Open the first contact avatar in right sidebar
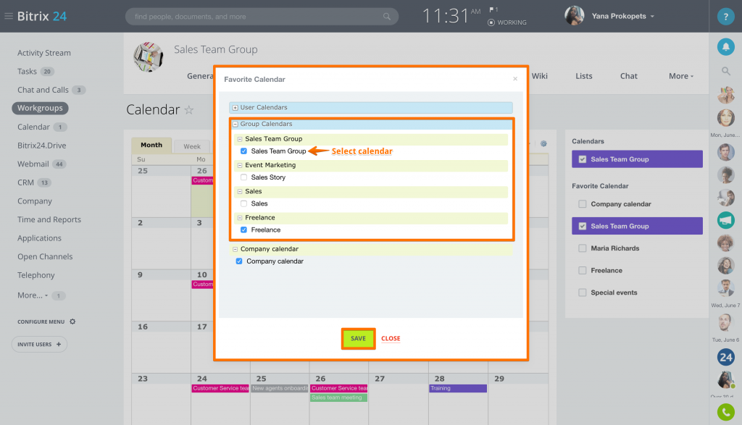This screenshot has width=742, height=425. tap(725, 95)
